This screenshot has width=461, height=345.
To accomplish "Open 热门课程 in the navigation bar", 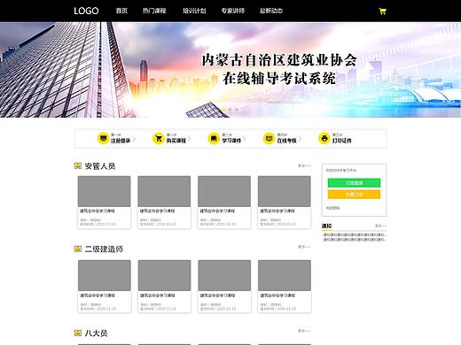I will point(154,11).
